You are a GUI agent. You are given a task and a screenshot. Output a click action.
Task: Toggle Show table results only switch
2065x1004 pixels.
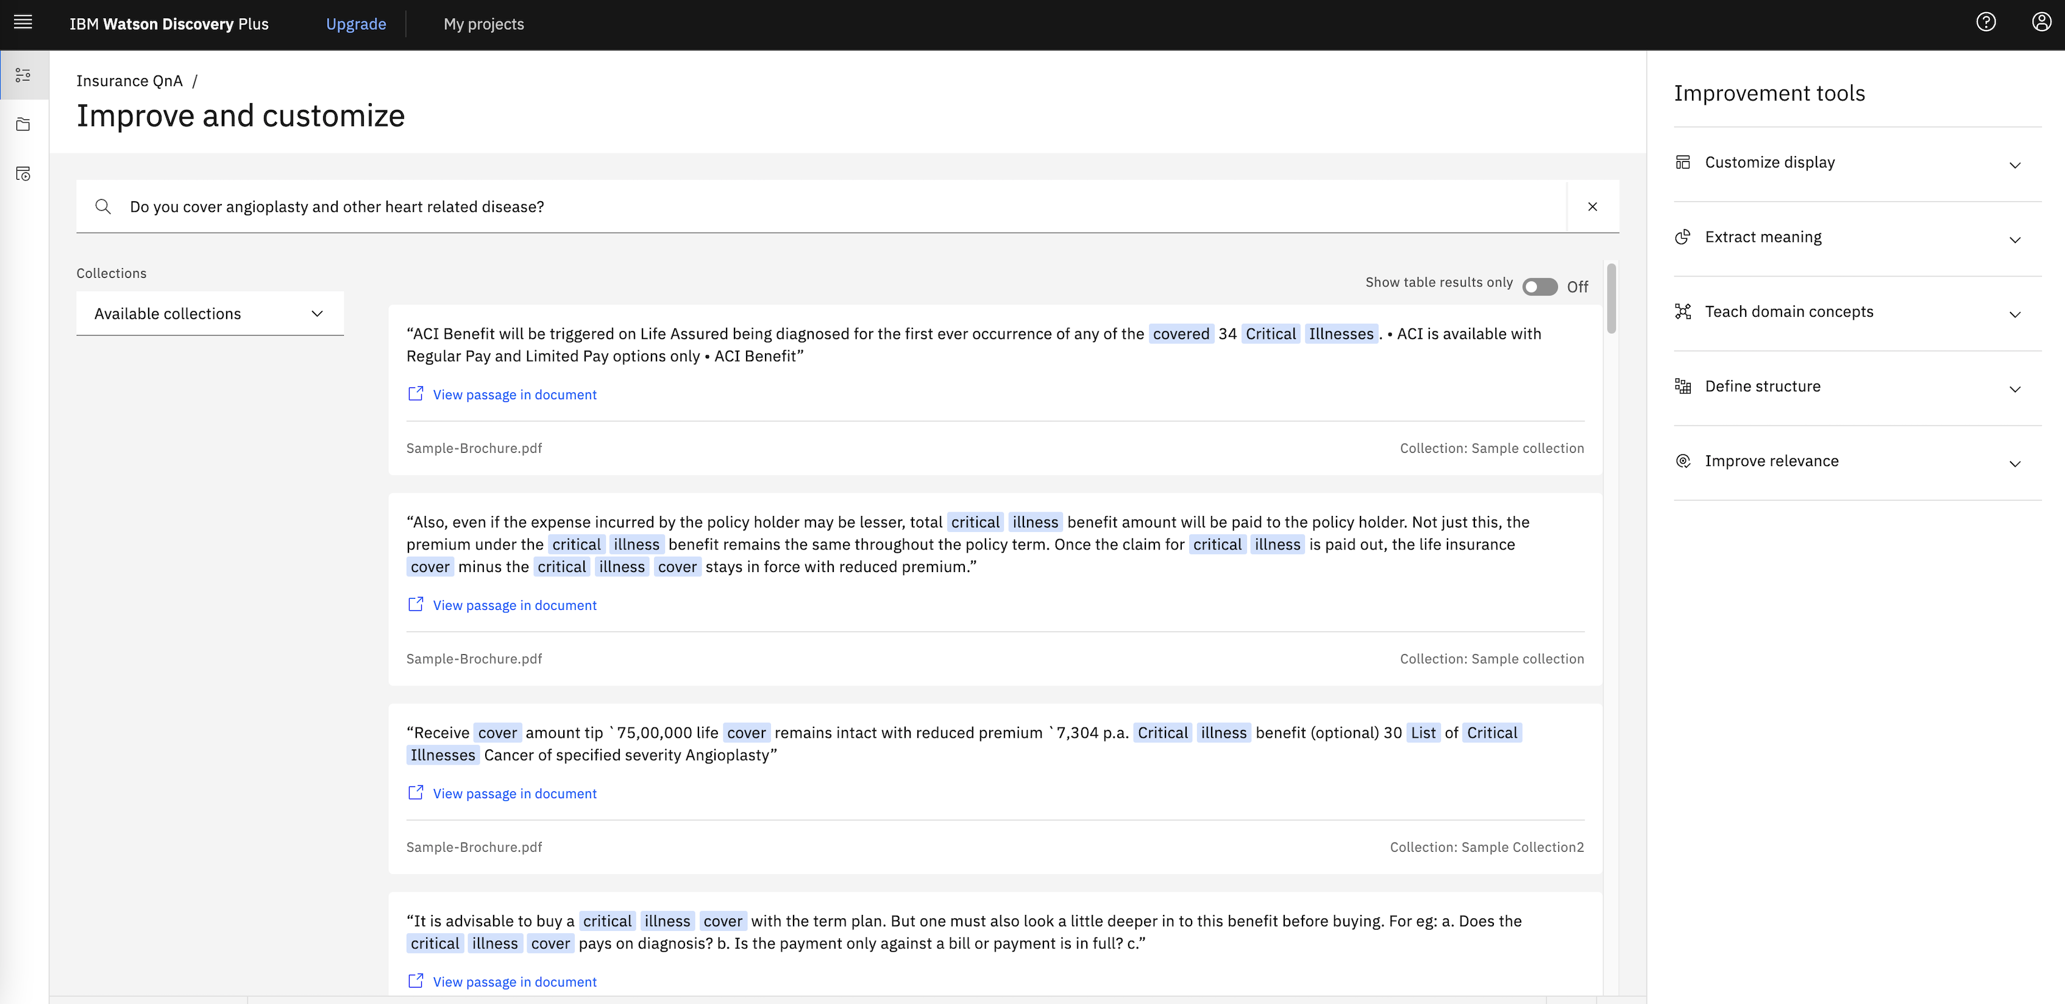(x=1539, y=286)
